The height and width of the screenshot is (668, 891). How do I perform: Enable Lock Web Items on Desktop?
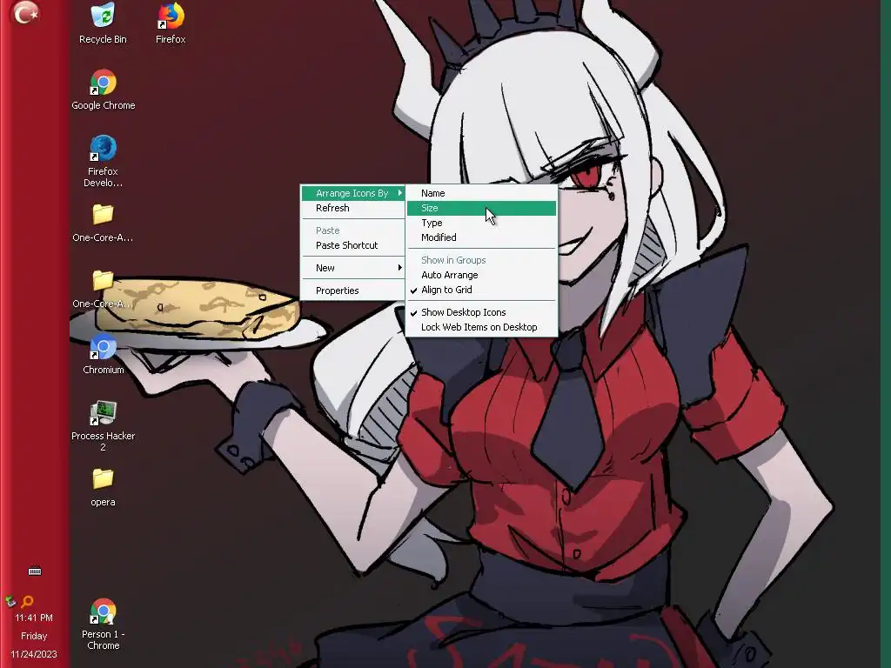click(x=481, y=327)
